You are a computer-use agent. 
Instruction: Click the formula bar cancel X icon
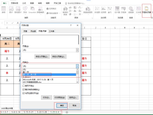[7, 23]
